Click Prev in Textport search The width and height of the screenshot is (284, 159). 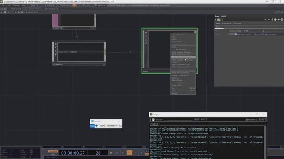203,120
